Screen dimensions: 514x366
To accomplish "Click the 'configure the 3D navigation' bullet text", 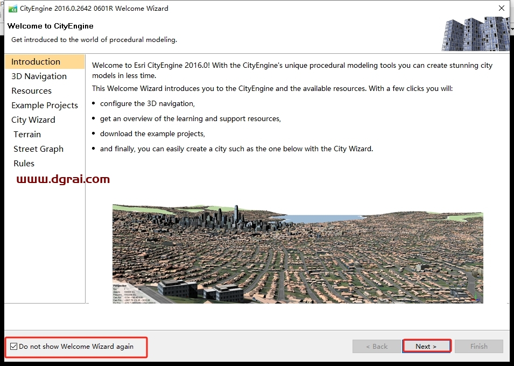I will click(x=147, y=104).
